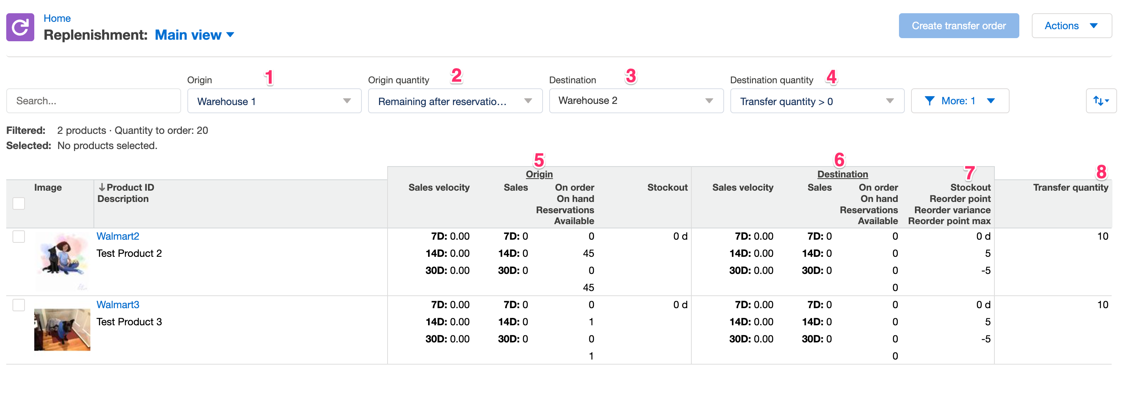Navigate back using the Home breadcrumb
The image size is (1128, 414).
[x=57, y=18]
